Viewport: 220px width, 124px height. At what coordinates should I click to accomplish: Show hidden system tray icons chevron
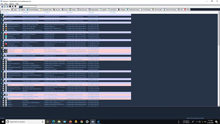pos(197,122)
